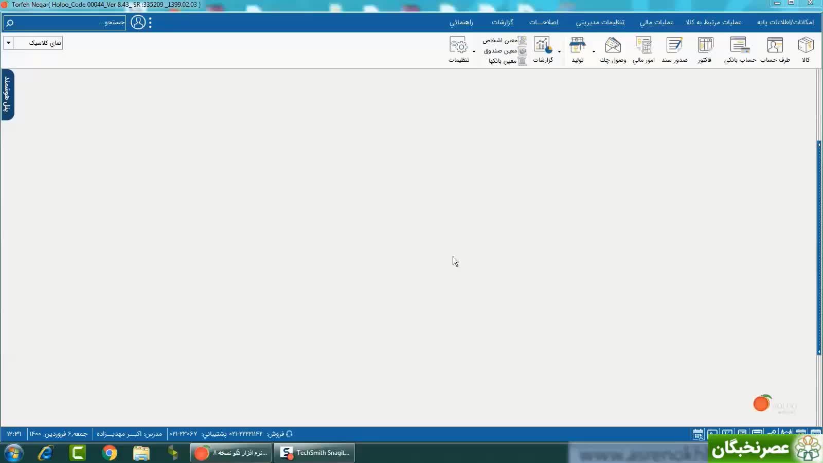
Task: Expand the dropdown arrow next to توليد
Action: 594,51
